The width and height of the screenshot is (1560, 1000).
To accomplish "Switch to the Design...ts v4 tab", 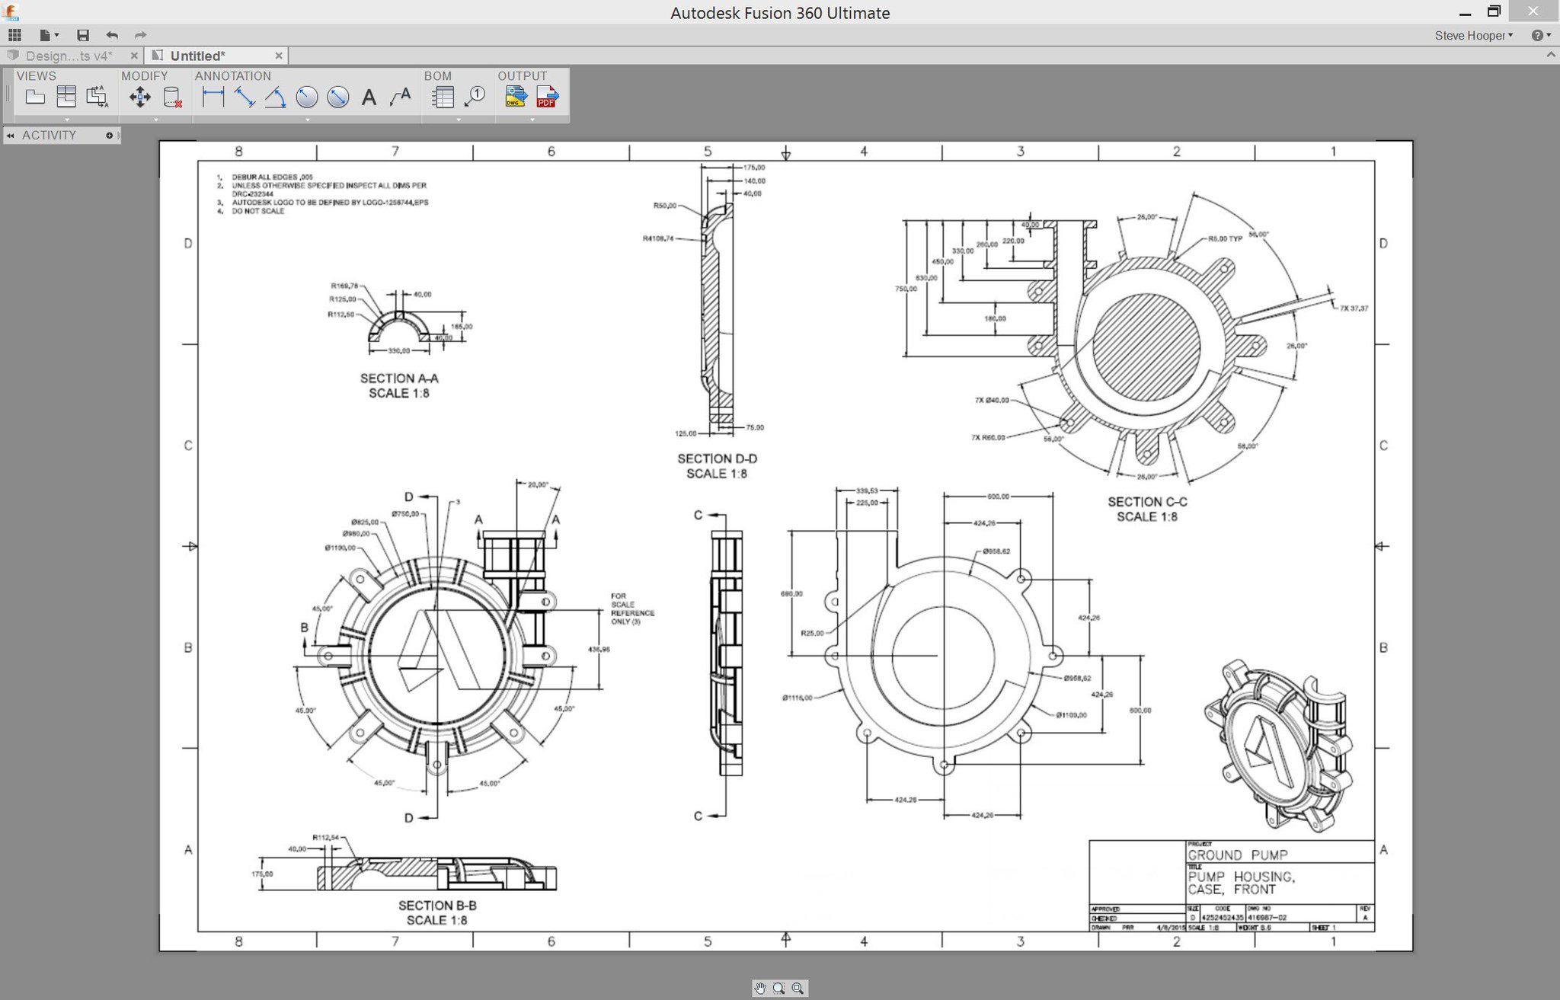I will [x=69, y=56].
